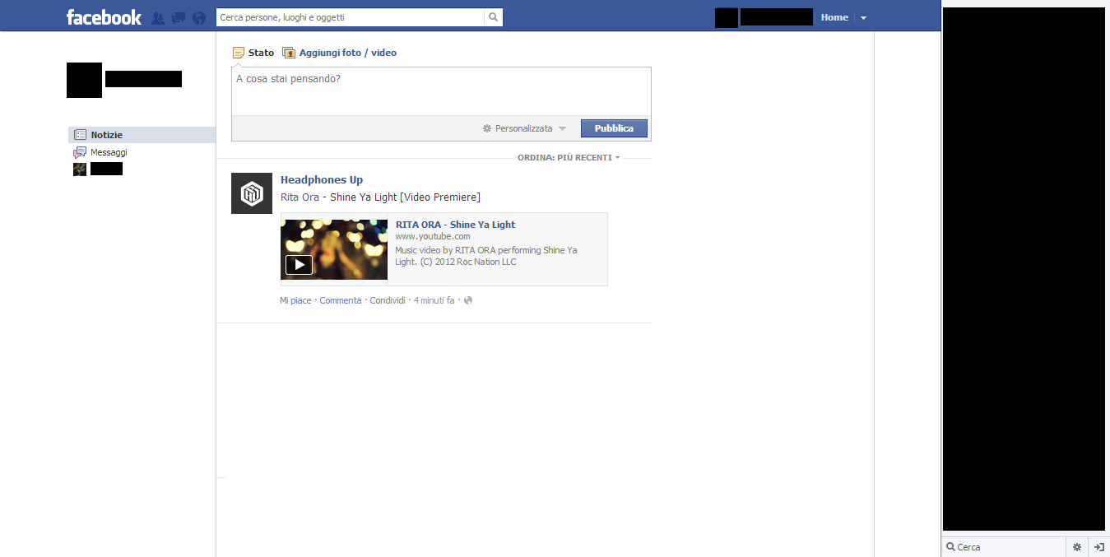
Task: Play the Rita Ora video thumbnail
Action: coord(334,249)
